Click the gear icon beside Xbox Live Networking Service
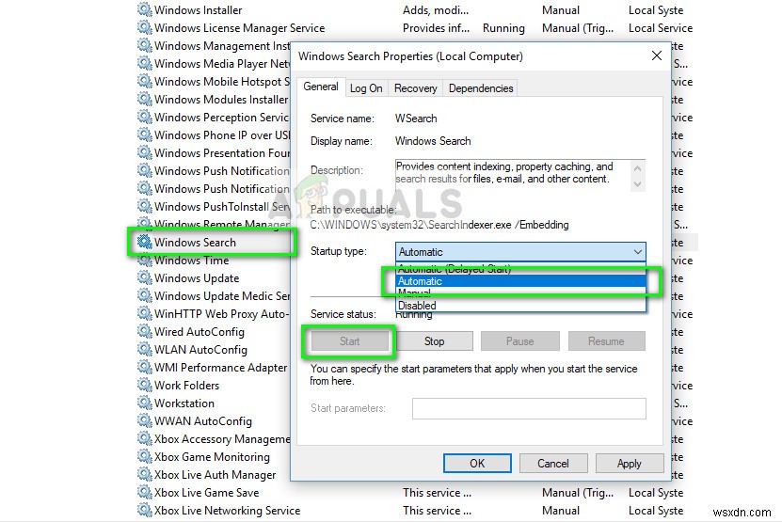Image resolution: width=782 pixels, height=522 pixels. click(x=145, y=510)
